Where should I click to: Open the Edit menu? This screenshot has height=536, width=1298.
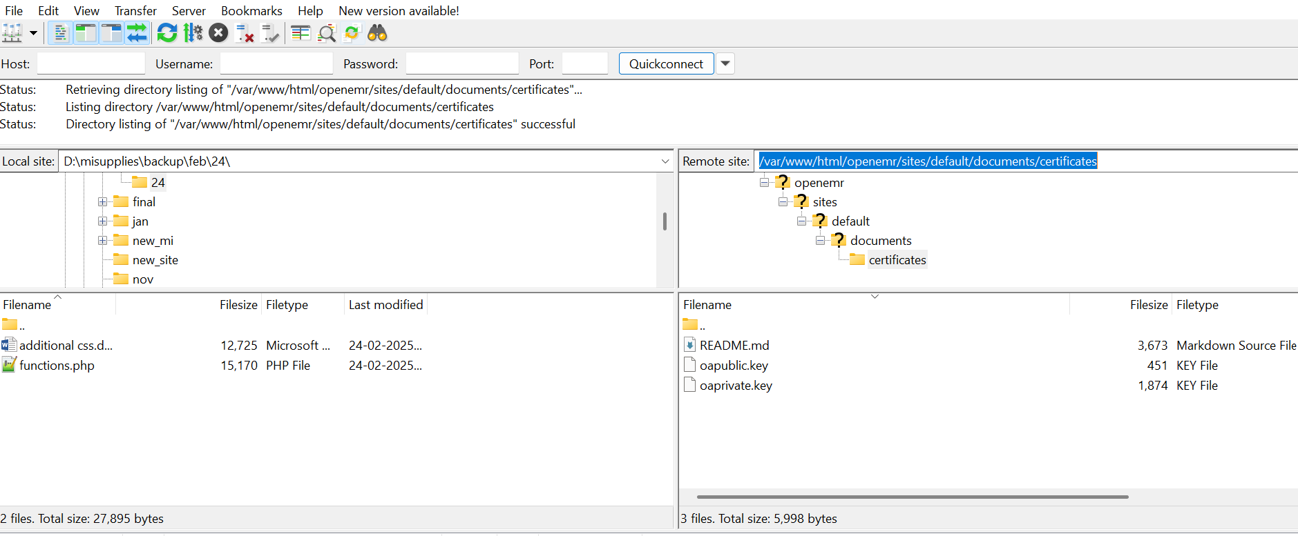[48, 10]
